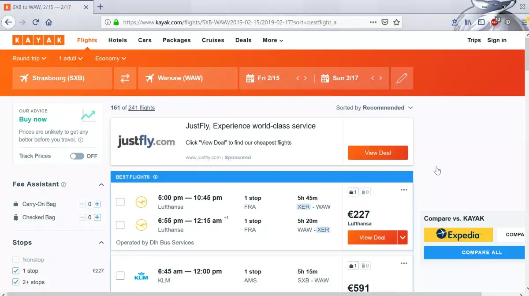Image resolution: width=529 pixels, height=296 pixels.
Task: Open Flights tab in navigation
Action: [x=87, y=40]
